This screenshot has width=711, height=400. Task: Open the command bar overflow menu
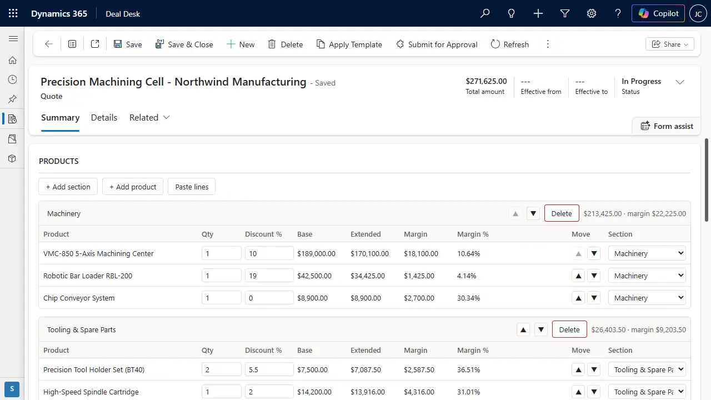tap(548, 44)
